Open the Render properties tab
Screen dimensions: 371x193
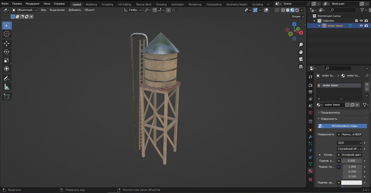(310, 85)
